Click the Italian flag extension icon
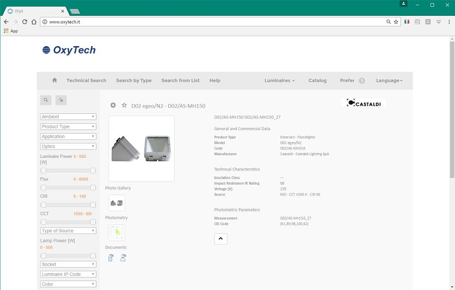This screenshot has width=455, height=290. coord(407,22)
